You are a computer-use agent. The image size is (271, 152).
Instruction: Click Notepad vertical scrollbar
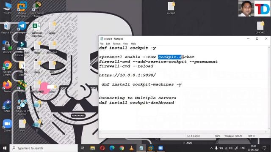pos(269,88)
